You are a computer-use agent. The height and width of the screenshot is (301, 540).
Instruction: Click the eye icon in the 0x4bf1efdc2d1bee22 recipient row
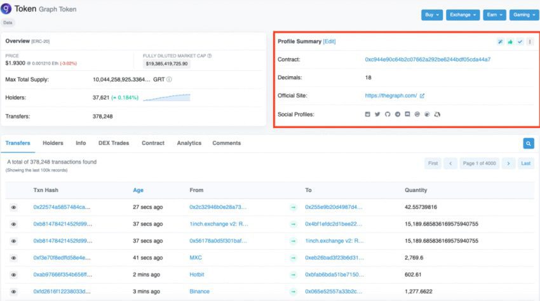13,224
